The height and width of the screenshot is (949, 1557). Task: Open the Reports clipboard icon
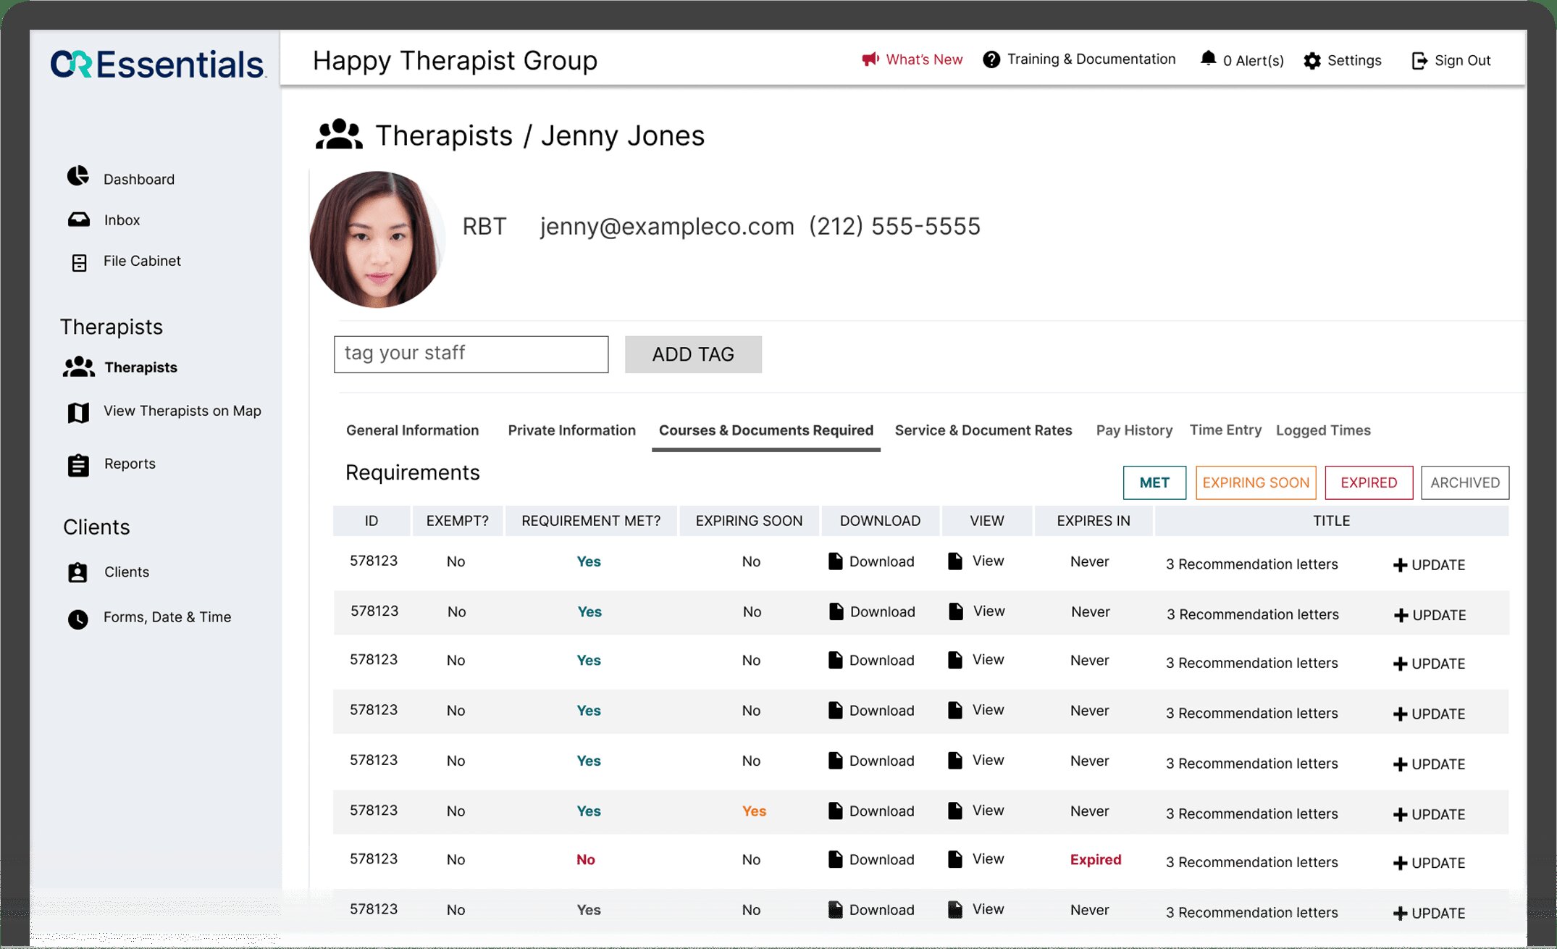(x=78, y=465)
